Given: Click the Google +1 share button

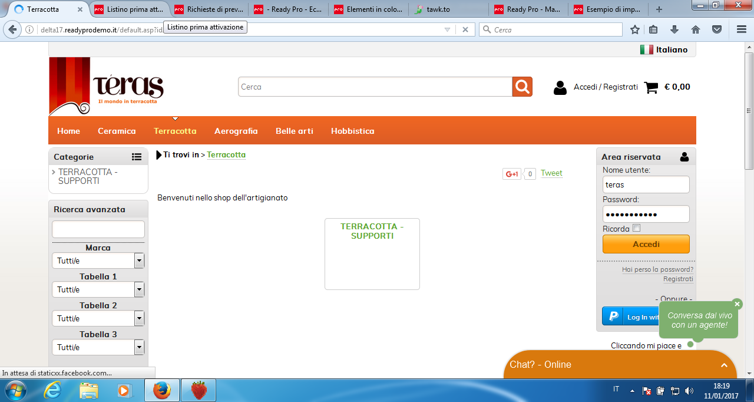Looking at the screenshot, I should click(x=512, y=174).
